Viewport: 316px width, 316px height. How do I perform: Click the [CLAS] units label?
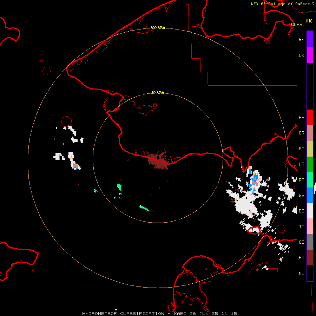(297, 24)
